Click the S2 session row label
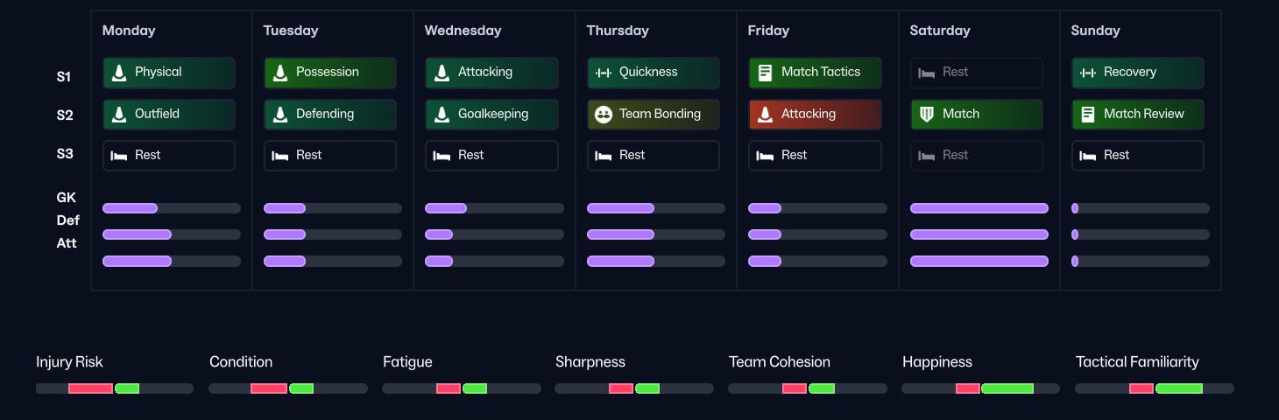Viewport: 1279px width, 420px height. coord(64,115)
